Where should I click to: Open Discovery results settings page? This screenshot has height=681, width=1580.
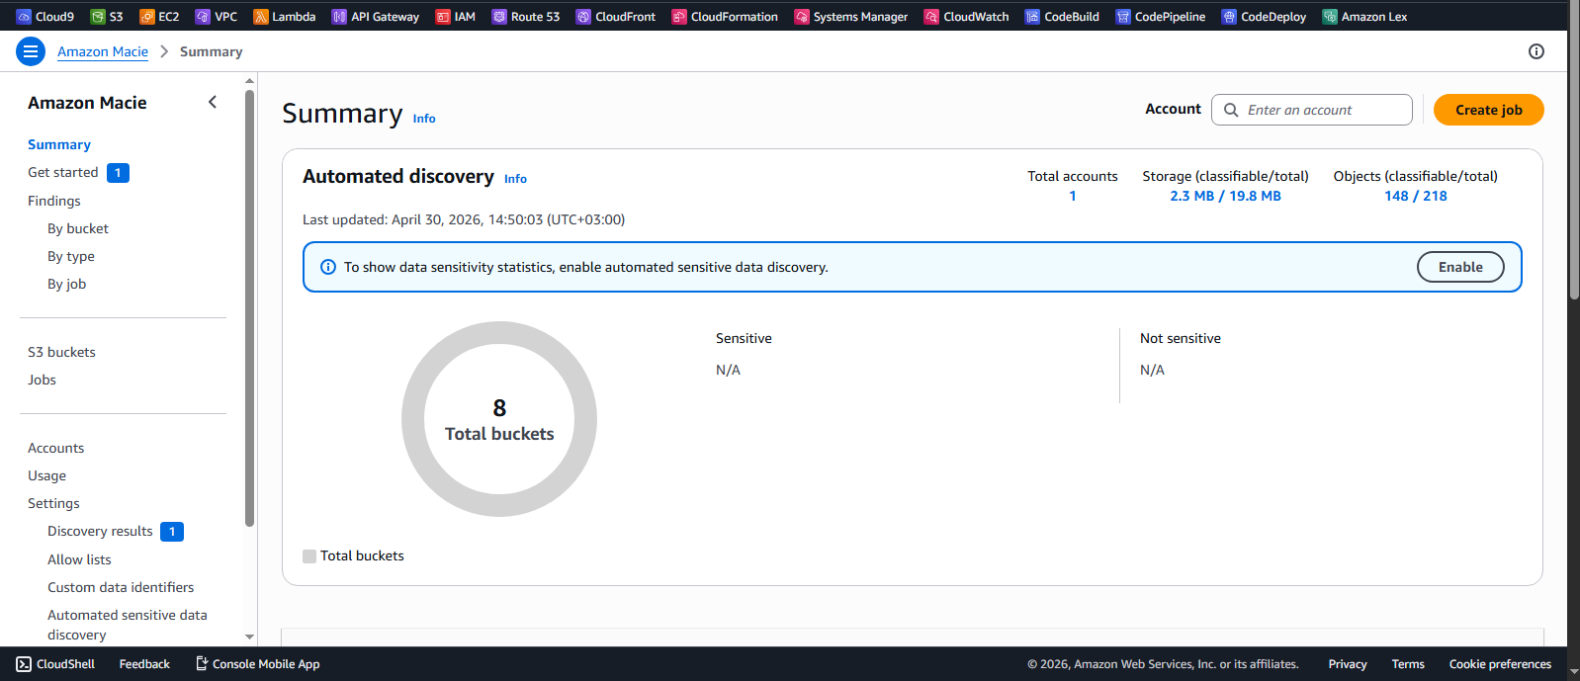[x=100, y=531]
